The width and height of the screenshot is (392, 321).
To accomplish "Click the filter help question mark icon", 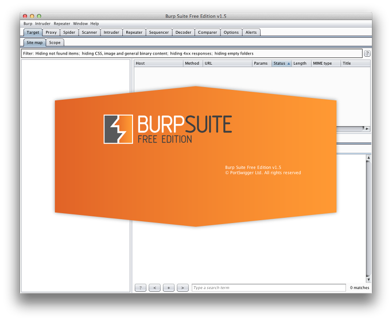I will (x=367, y=53).
